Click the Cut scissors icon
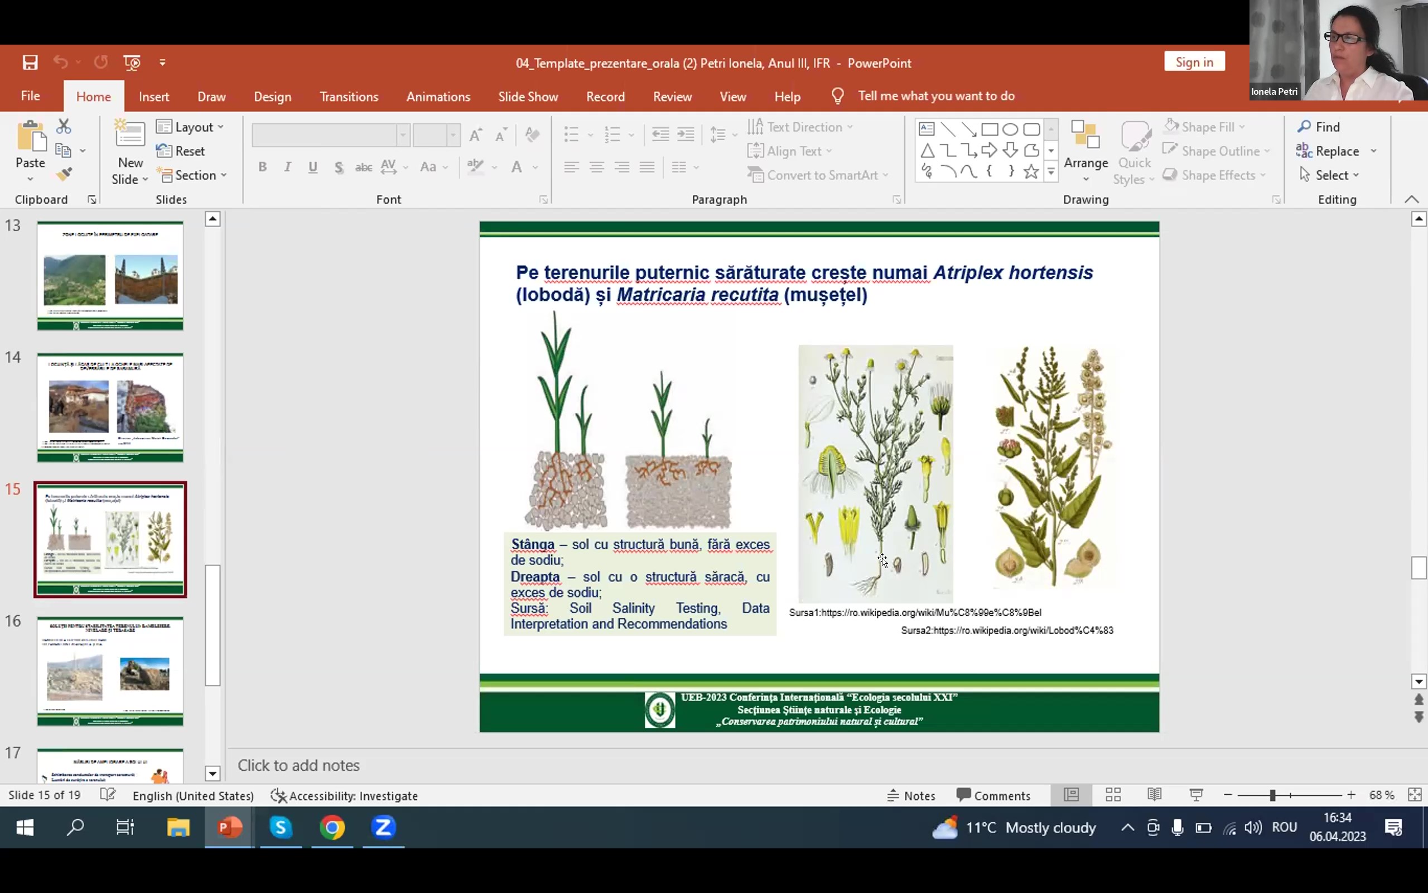Screen dimensions: 1428x893 [x=64, y=126]
